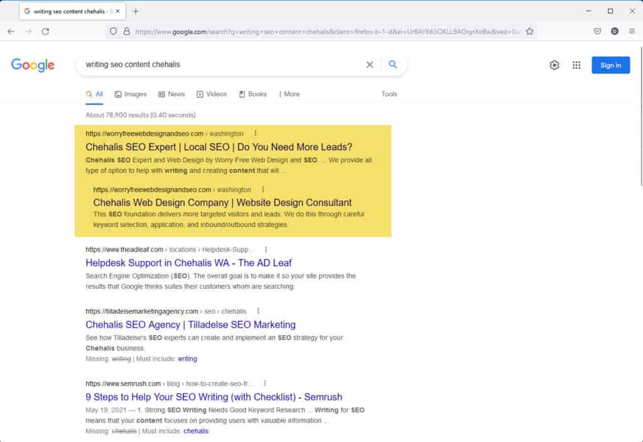The width and height of the screenshot is (643, 442).
Task: Click the semrush.com blog URL breadcrumb
Action: (168, 384)
